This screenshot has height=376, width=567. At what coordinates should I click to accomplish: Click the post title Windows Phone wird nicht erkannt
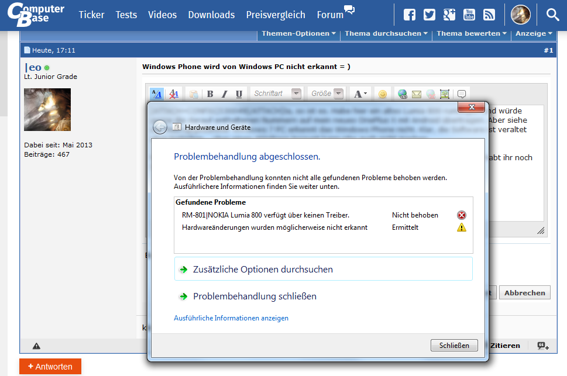pyautogui.click(x=246, y=67)
